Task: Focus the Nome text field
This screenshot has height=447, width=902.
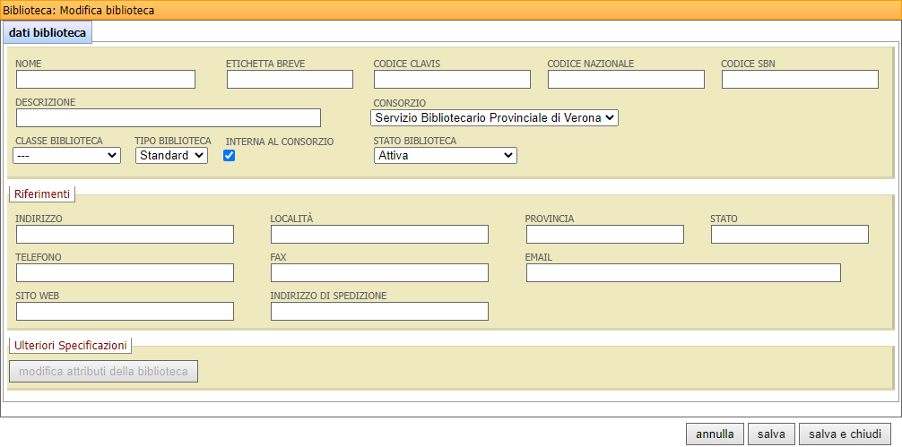Action: click(x=106, y=80)
